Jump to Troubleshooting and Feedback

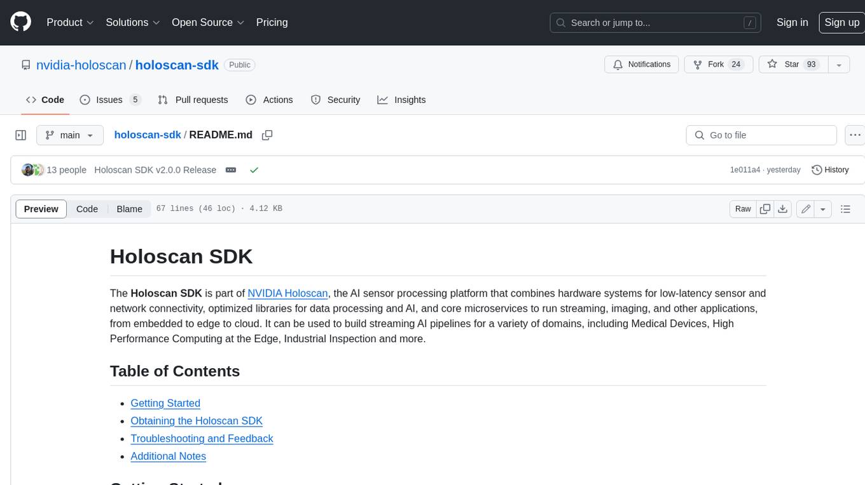[202, 439]
